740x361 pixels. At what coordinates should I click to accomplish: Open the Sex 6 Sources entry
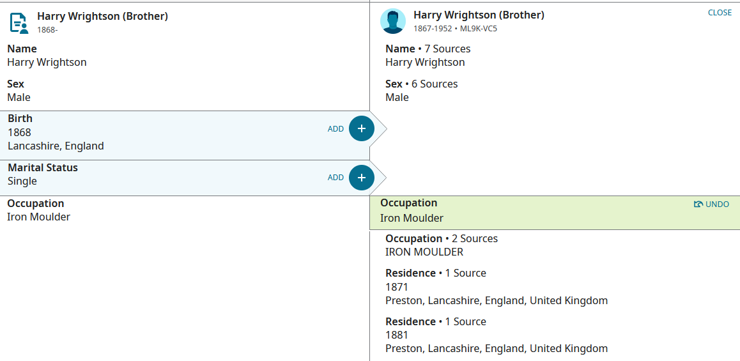click(x=421, y=91)
